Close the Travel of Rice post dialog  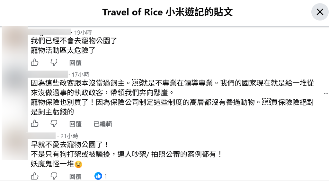coord(320,12)
